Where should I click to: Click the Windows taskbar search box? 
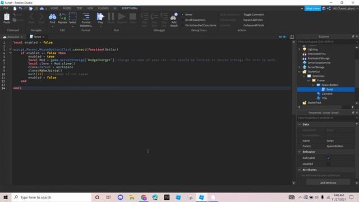point(52,197)
